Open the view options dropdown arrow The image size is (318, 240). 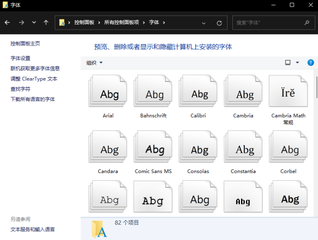tap(297, 63)
